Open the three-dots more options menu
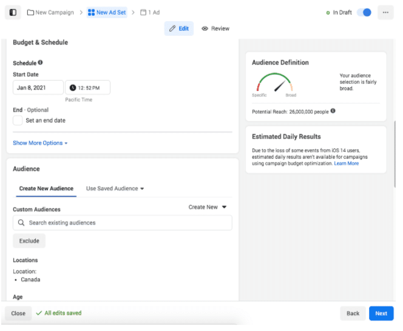403x331 pixels. point(385,12)
